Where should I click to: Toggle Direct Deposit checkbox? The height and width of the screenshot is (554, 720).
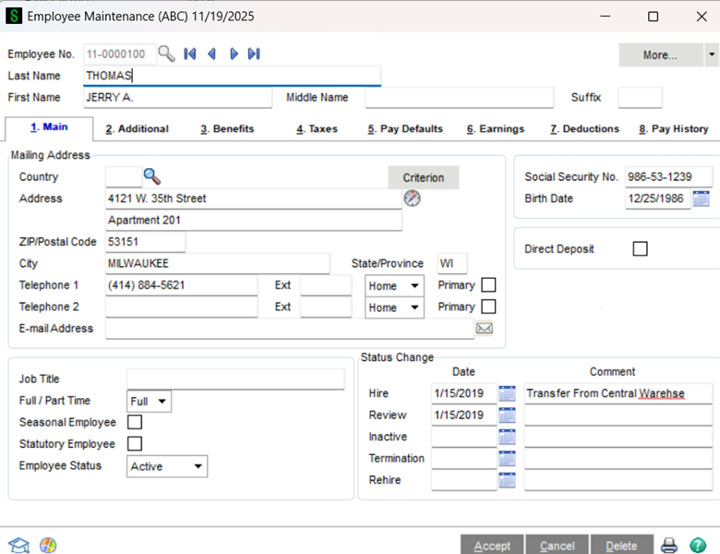pos(640,248)
